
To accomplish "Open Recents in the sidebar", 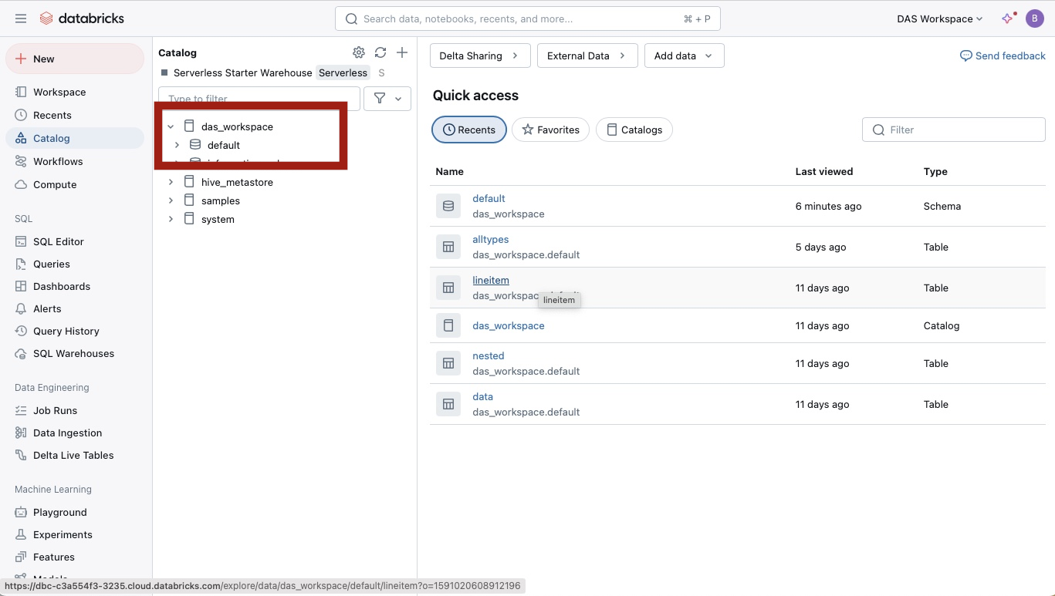I will (75, 115).
